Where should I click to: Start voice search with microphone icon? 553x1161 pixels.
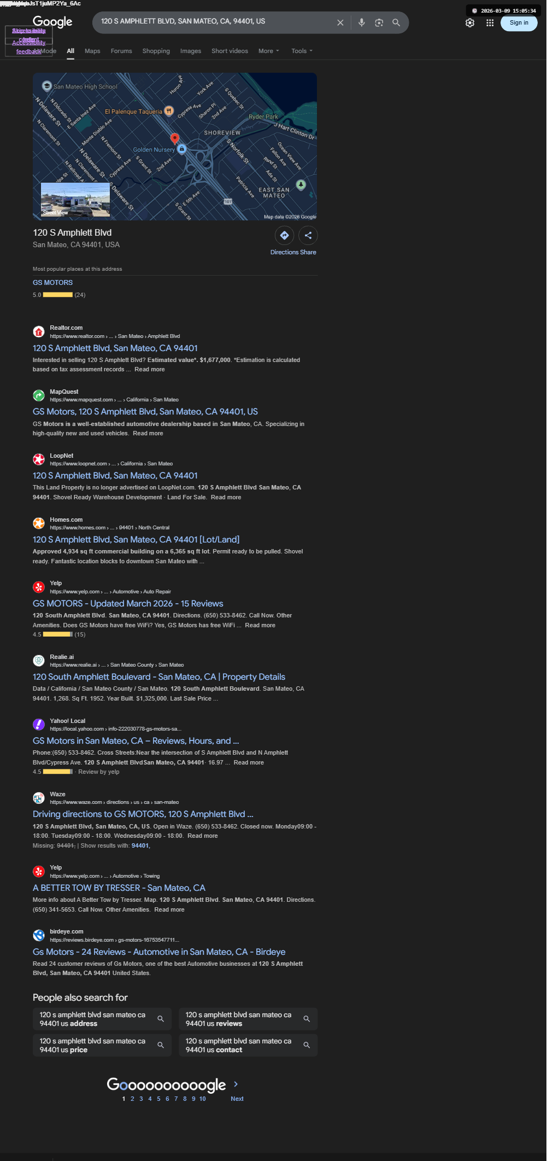[361, 22]
